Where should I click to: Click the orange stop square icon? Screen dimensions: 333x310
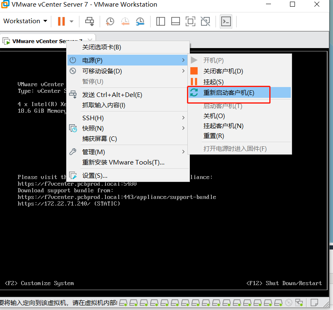click(194, 71)
